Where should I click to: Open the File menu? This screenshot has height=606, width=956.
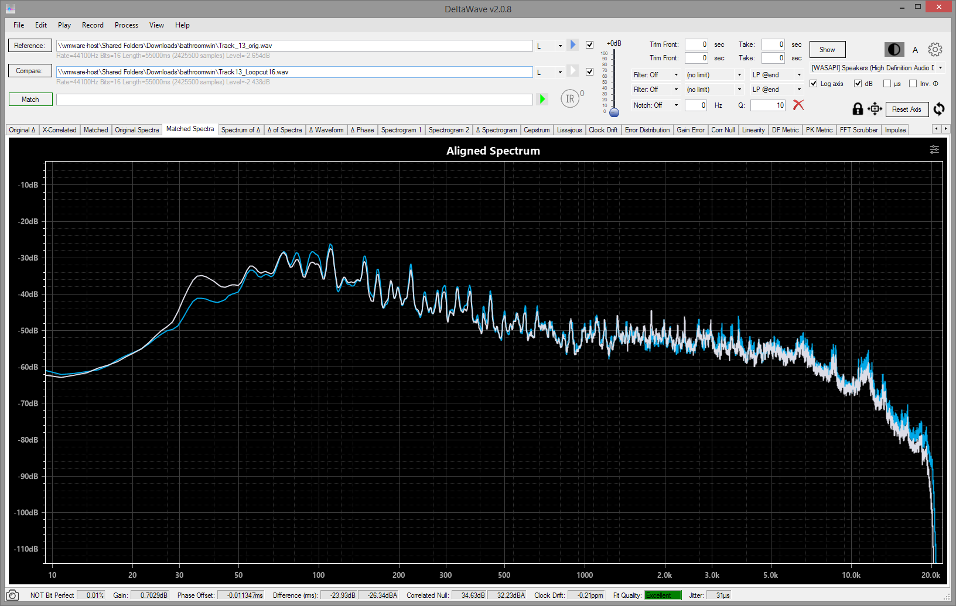click(19, 25)
